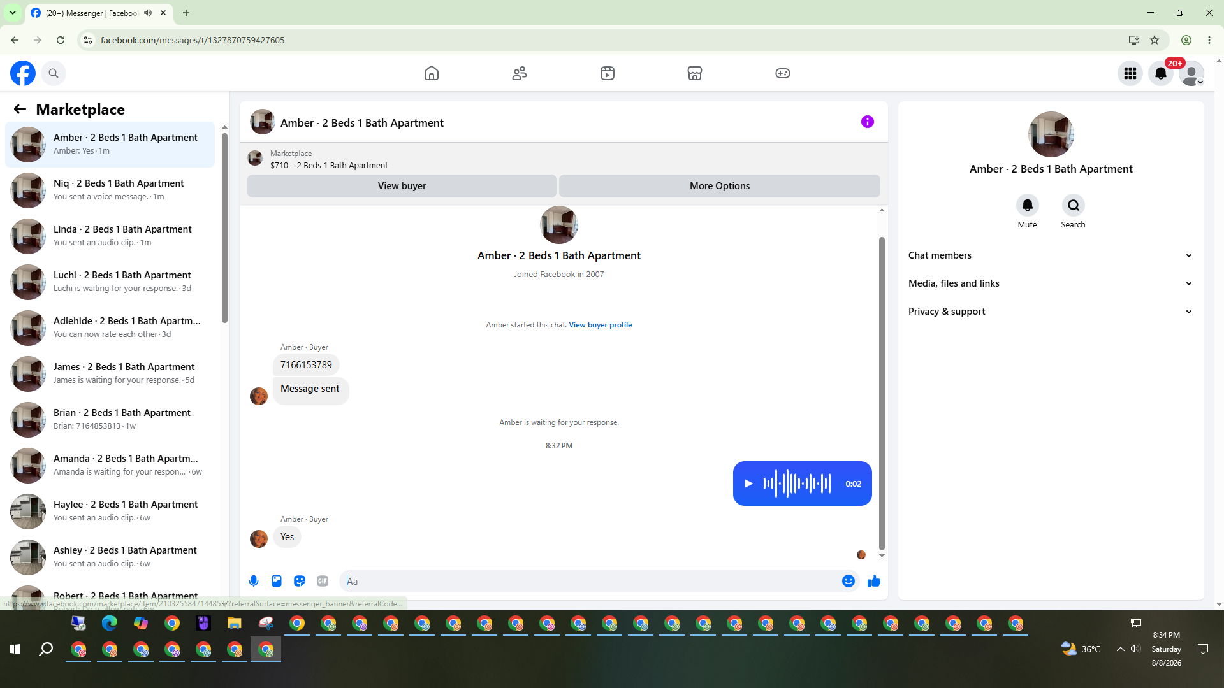1224x688 pixels.
Task: Click the 7166153789 message bubble
Action: [x=306, y=365]
